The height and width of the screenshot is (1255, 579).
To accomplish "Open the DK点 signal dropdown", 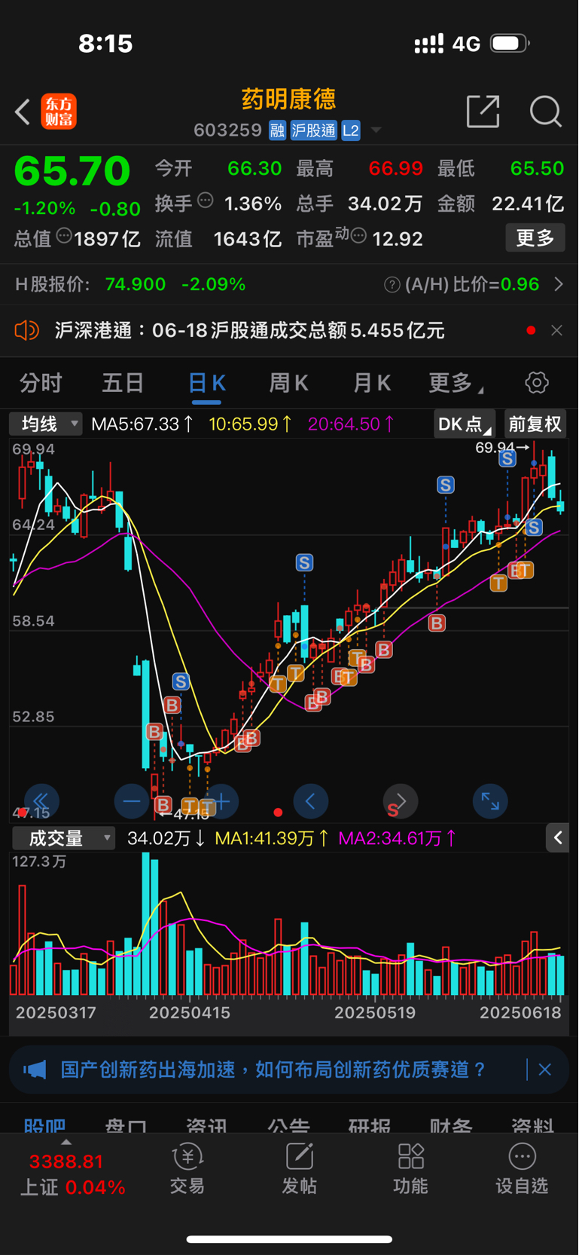I will [465, 424].
